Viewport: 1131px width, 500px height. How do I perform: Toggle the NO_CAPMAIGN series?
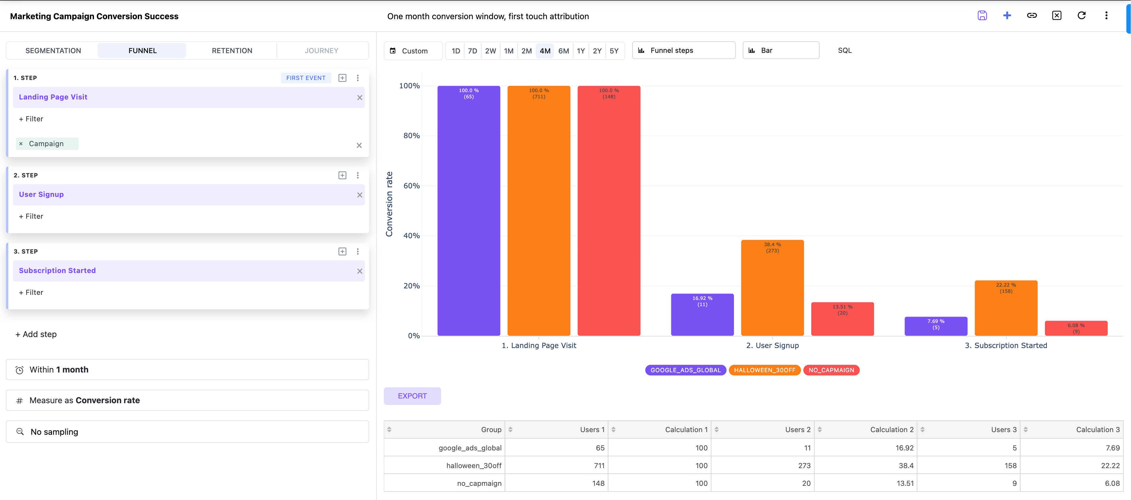click(831, 370)
